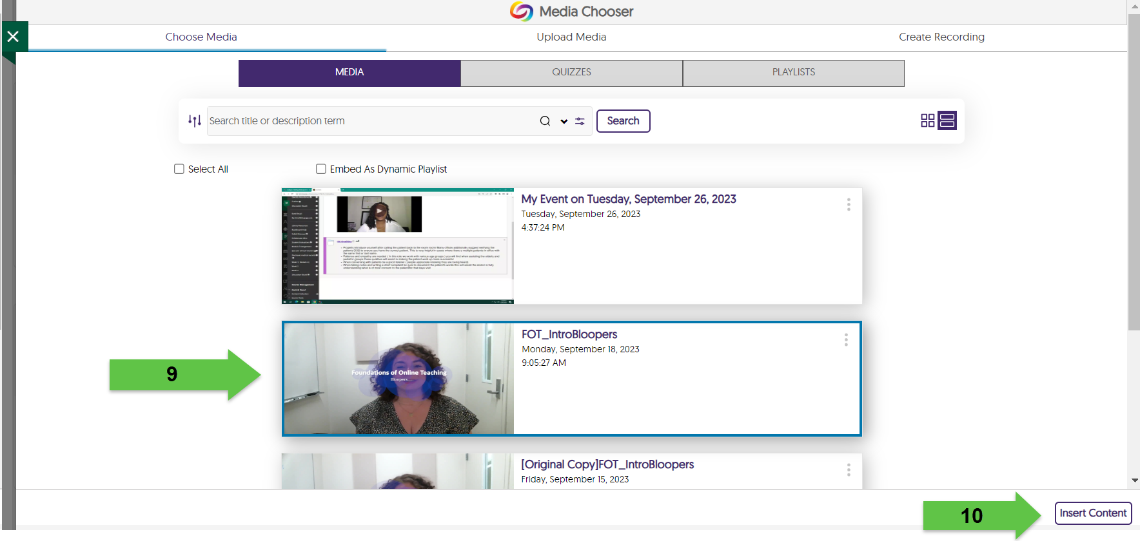The width and height of the screenshot is (1140, 541).
Task: Click the media list vertical scrollbar
Action: click(1134, 172)
